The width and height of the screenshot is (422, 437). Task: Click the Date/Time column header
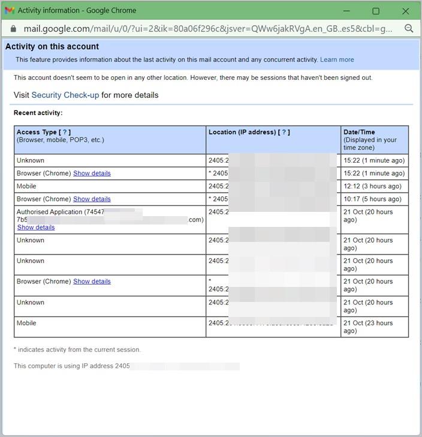[x=375, y=140]
